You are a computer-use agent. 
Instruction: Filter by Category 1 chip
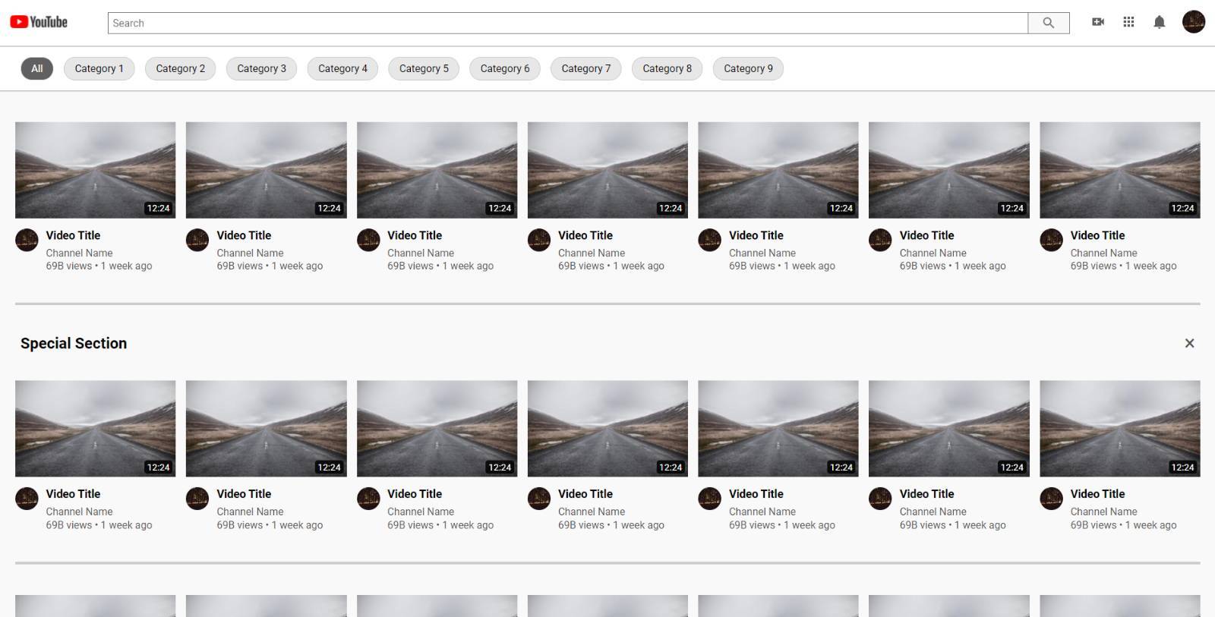(x=99, y=68)
